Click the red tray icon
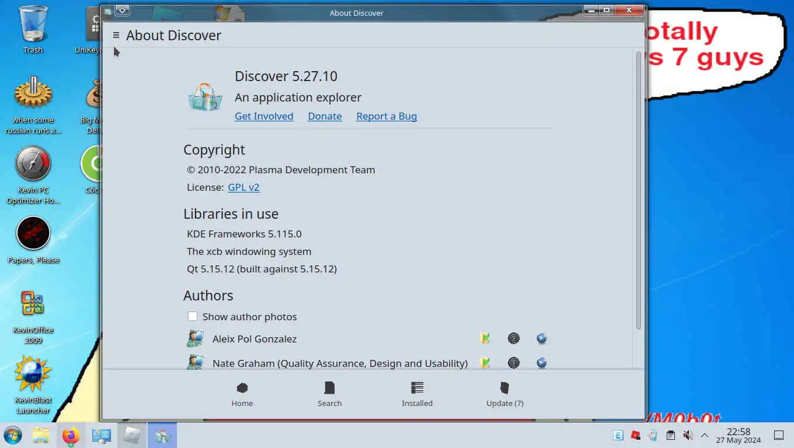The image size is (794, 448). [636, 435]
